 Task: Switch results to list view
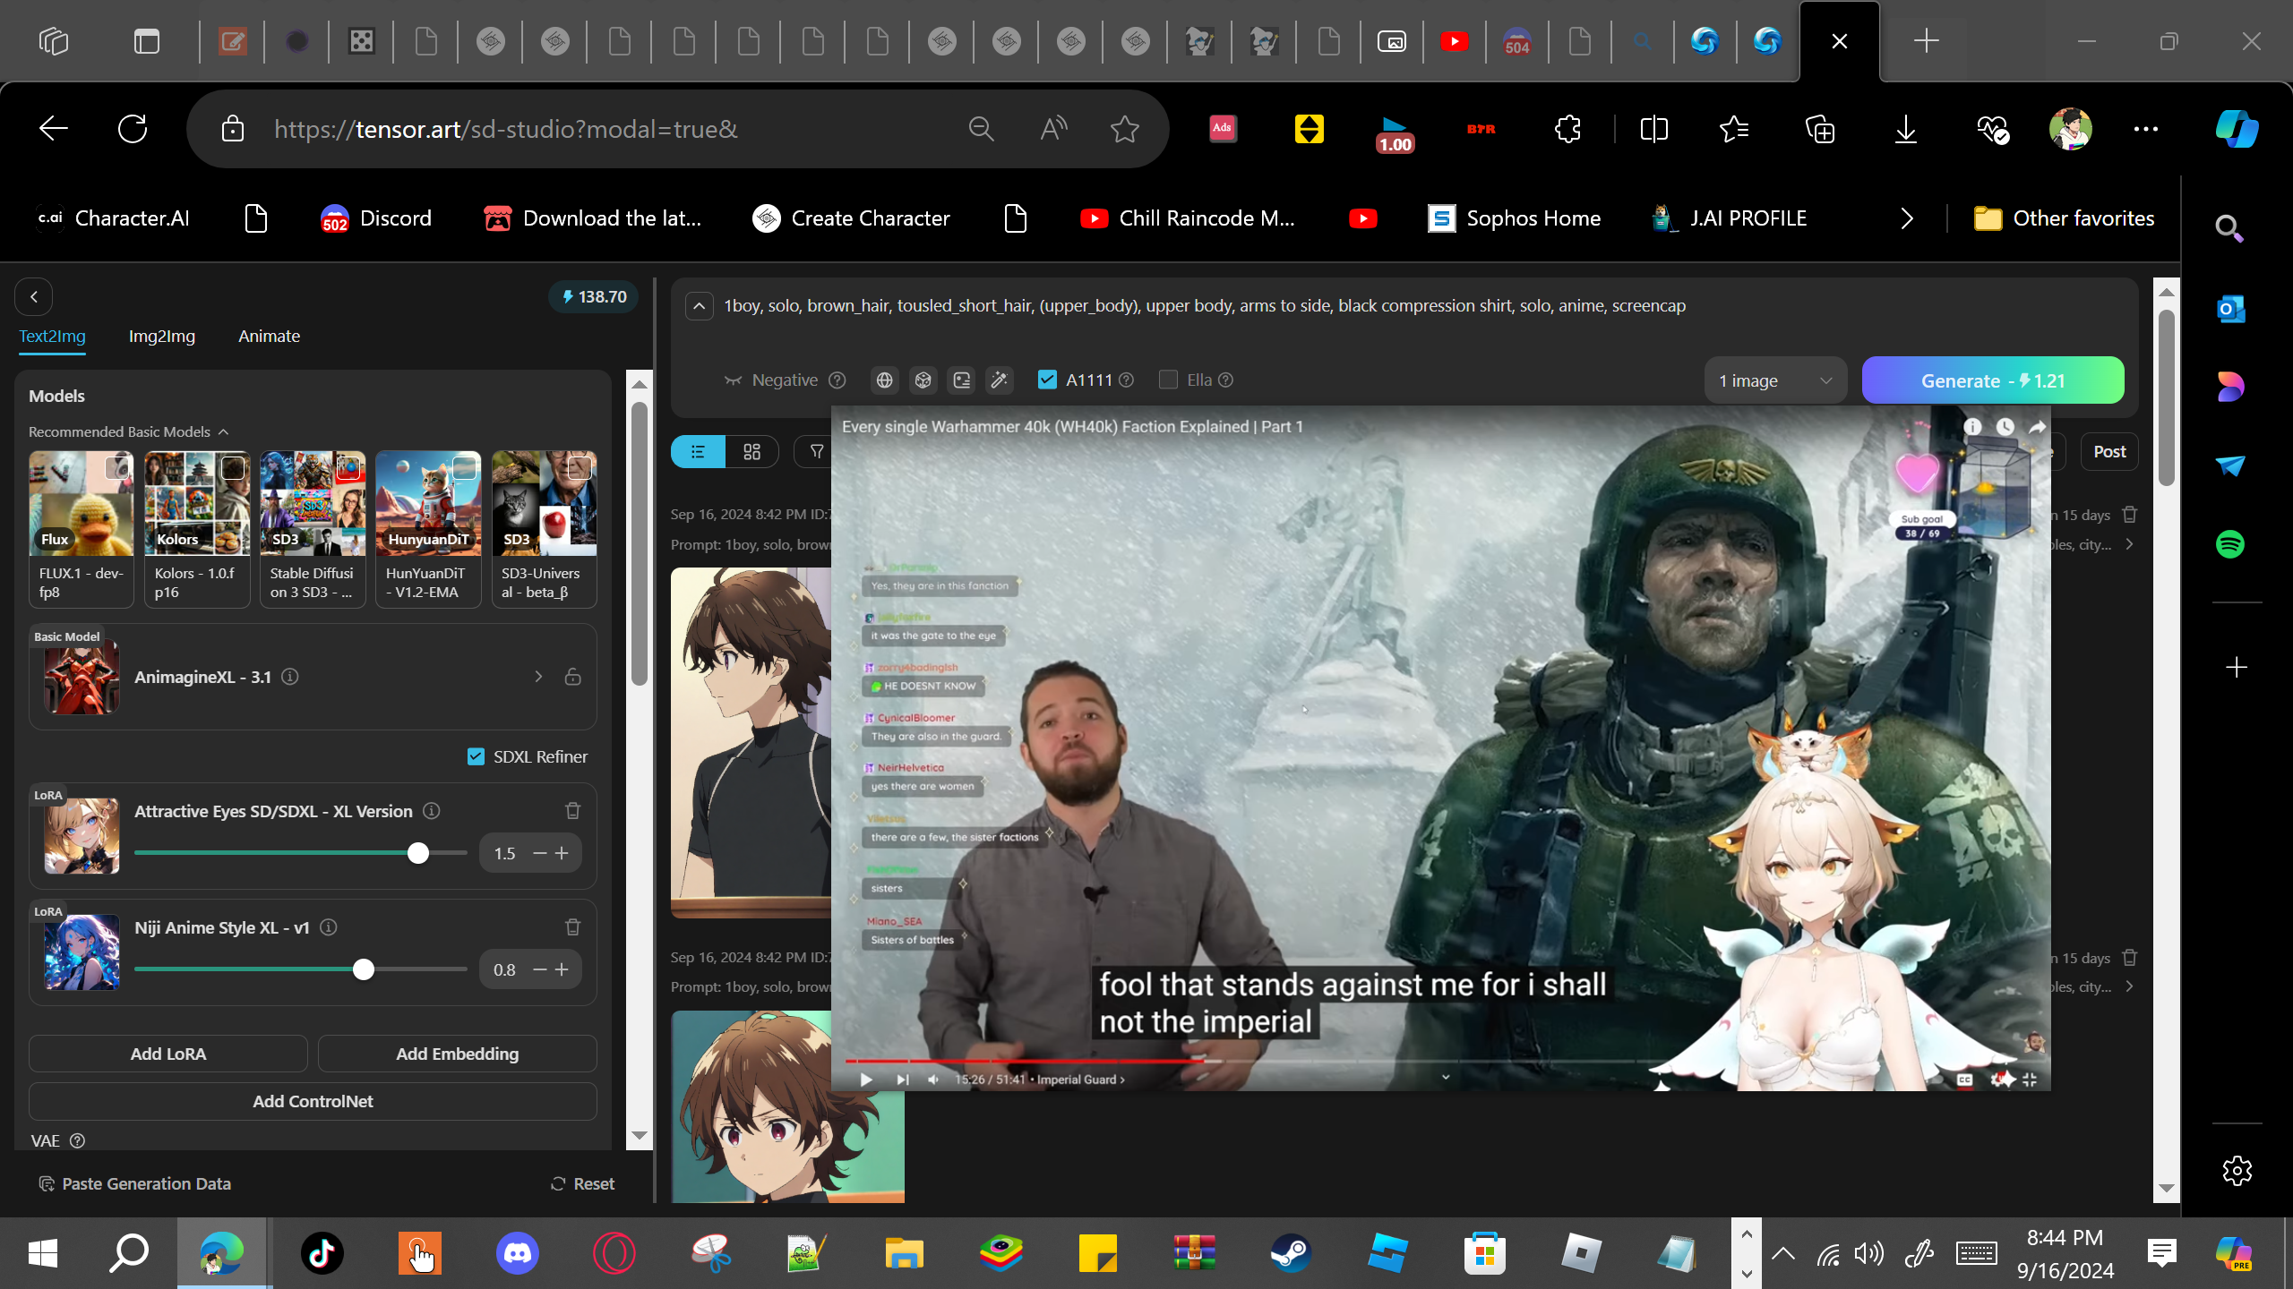(x=698, y=452)
